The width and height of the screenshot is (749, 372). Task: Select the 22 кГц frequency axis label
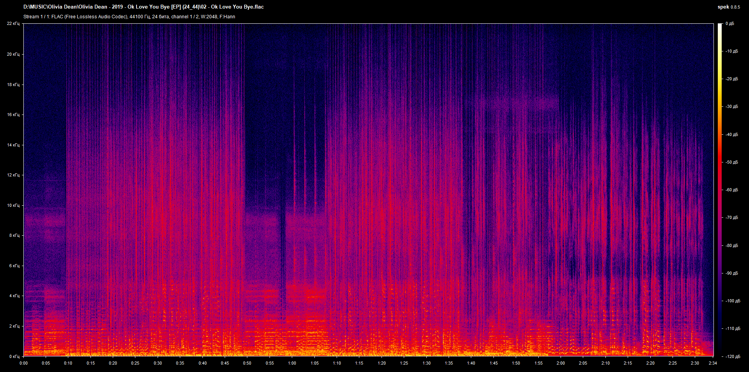click(x=13, y=24)
